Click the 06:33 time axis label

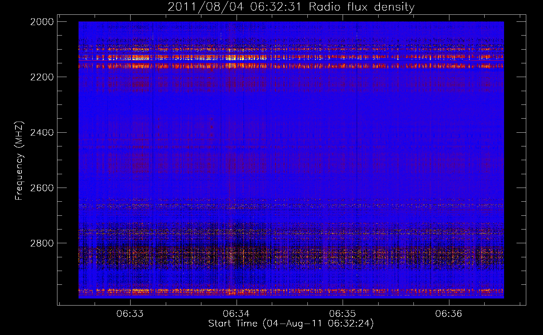130,314
